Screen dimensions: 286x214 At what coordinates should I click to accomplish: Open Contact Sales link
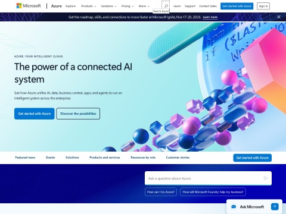208,6
